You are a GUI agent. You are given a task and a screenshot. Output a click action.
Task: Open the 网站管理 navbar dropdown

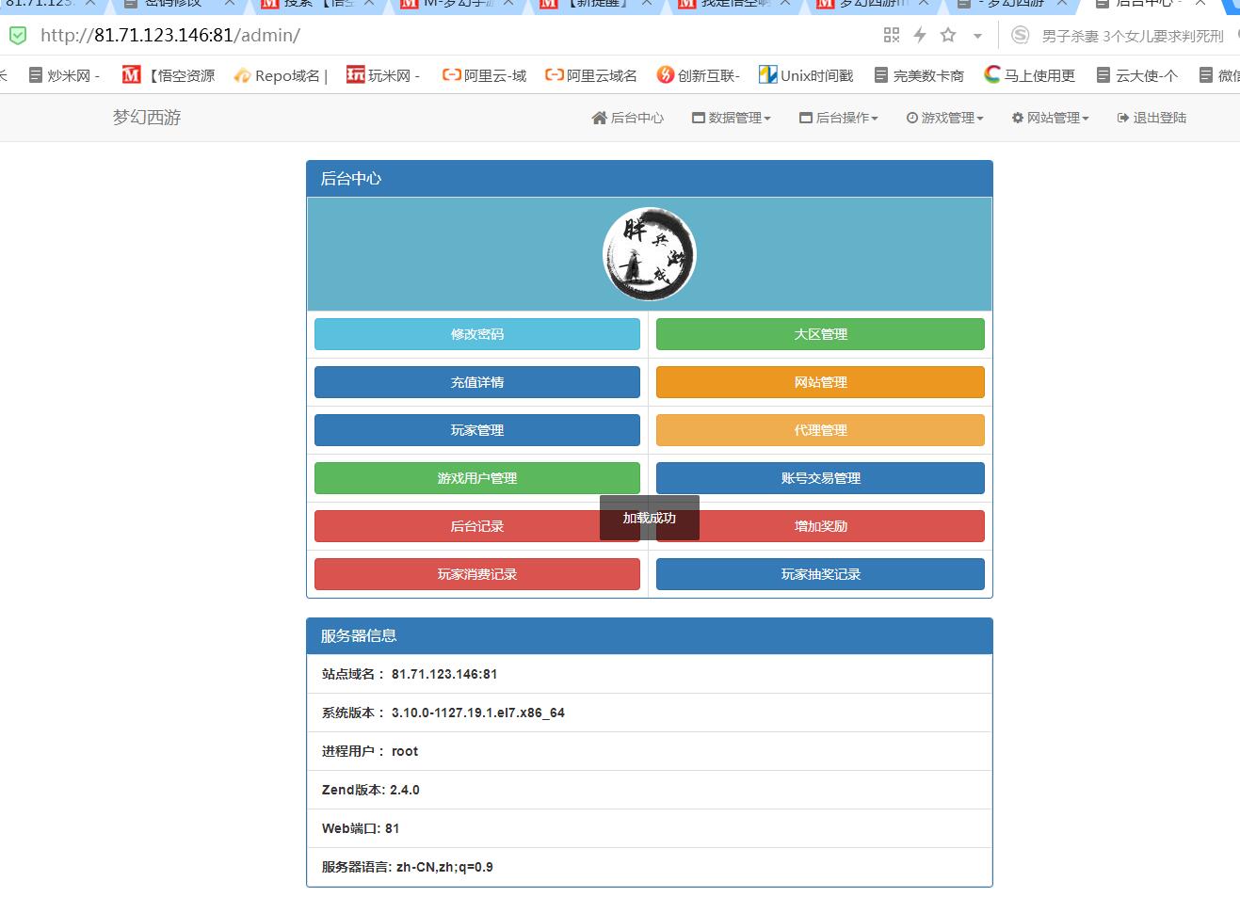point(1050,118)
